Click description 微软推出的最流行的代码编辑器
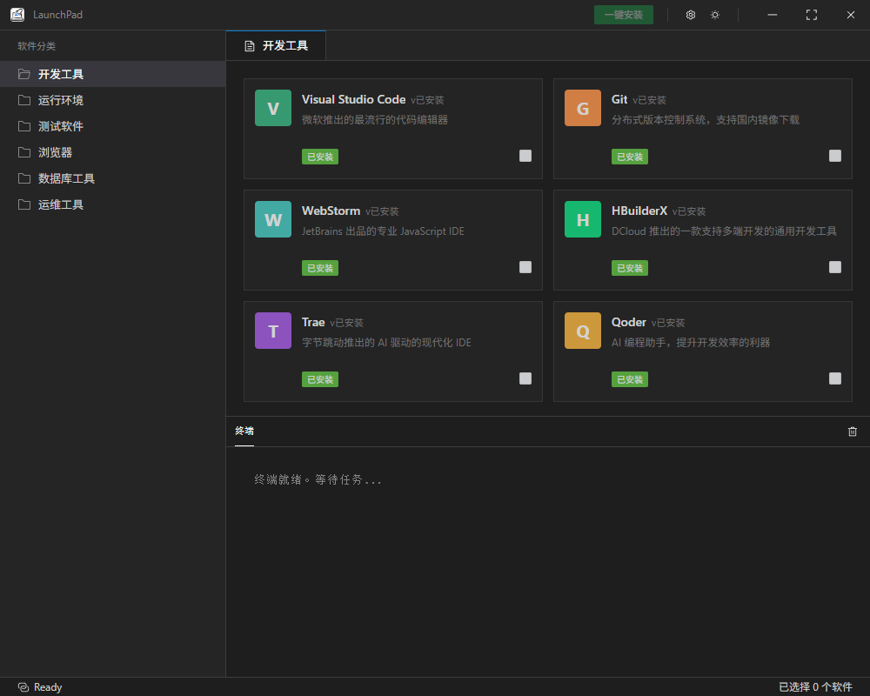870x696 pixels. [x=374, y=120]
